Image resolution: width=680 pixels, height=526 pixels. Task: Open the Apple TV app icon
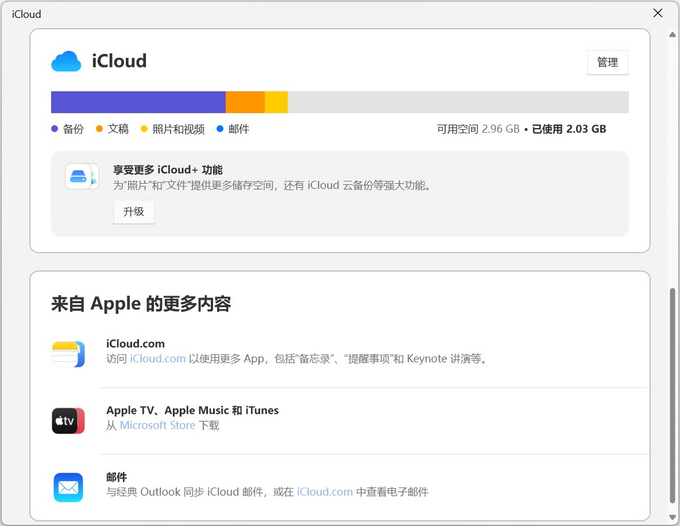coord(68,421)
